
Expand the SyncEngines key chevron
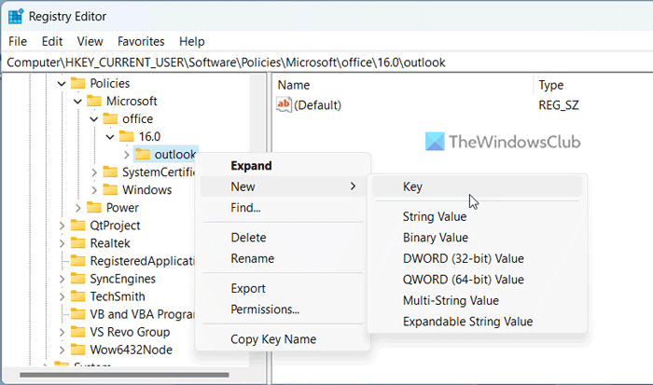pos(62,279)
